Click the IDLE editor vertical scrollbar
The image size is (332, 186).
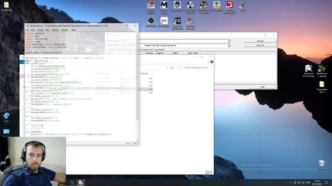click(137, 86)
